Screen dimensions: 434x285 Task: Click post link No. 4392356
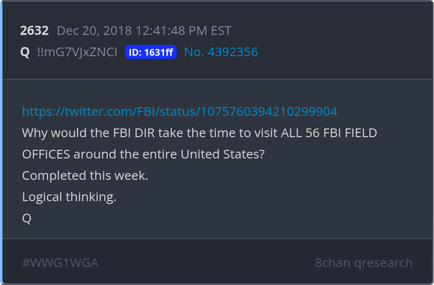pyautogui.click(x=221, y=52)
